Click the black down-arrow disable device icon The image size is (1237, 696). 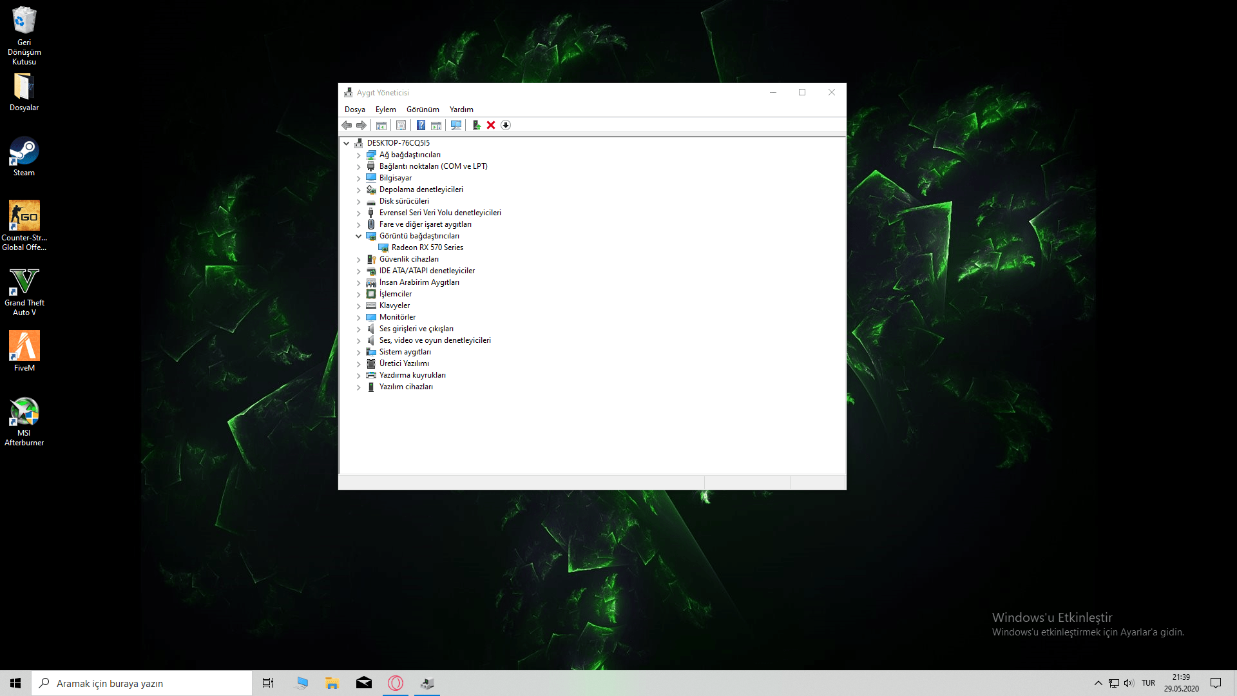coord(506,125)
